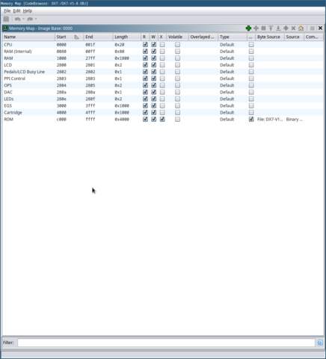Close the Memory Map panel with the X
Viewport: 326px width, 359px height.
321,28
